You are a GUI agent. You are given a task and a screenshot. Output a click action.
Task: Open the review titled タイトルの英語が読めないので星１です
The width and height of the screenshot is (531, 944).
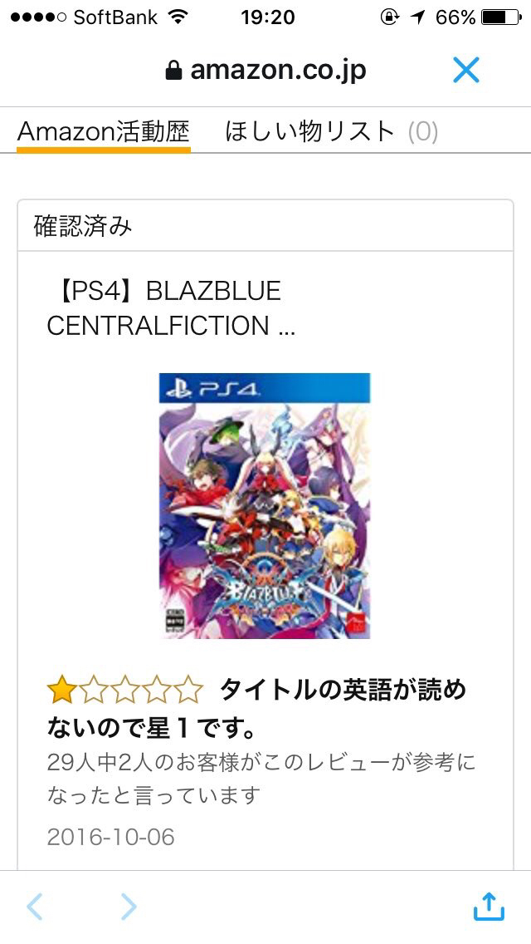point(256,709)
